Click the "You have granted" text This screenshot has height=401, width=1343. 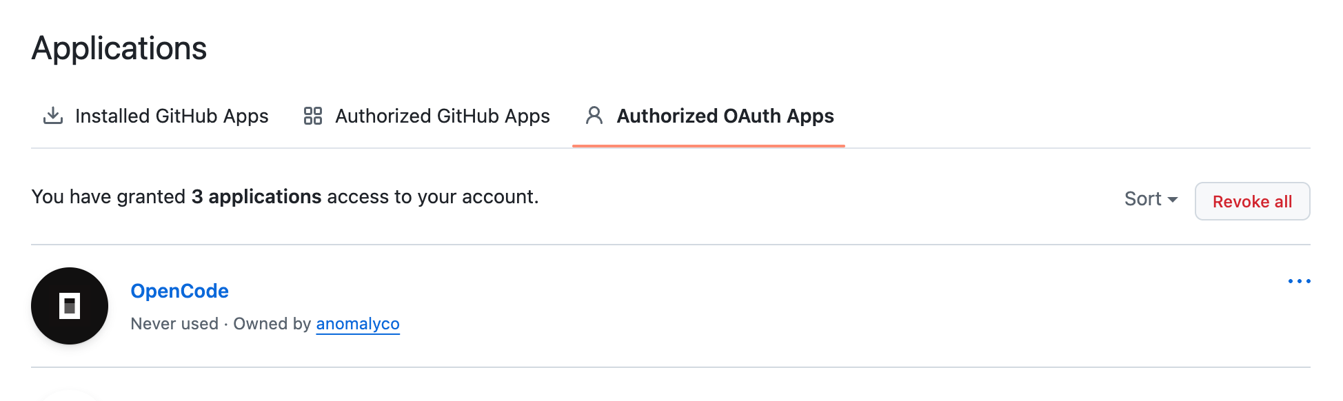[x=108, y=197]
